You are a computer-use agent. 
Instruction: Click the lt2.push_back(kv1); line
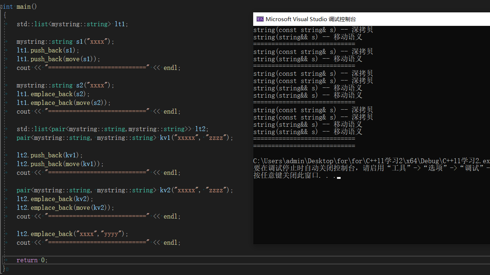pyautogui.click(x=50, y=155)
